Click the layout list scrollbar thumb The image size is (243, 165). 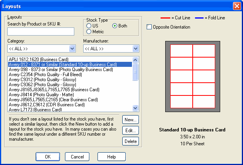[x=135, y=72]
